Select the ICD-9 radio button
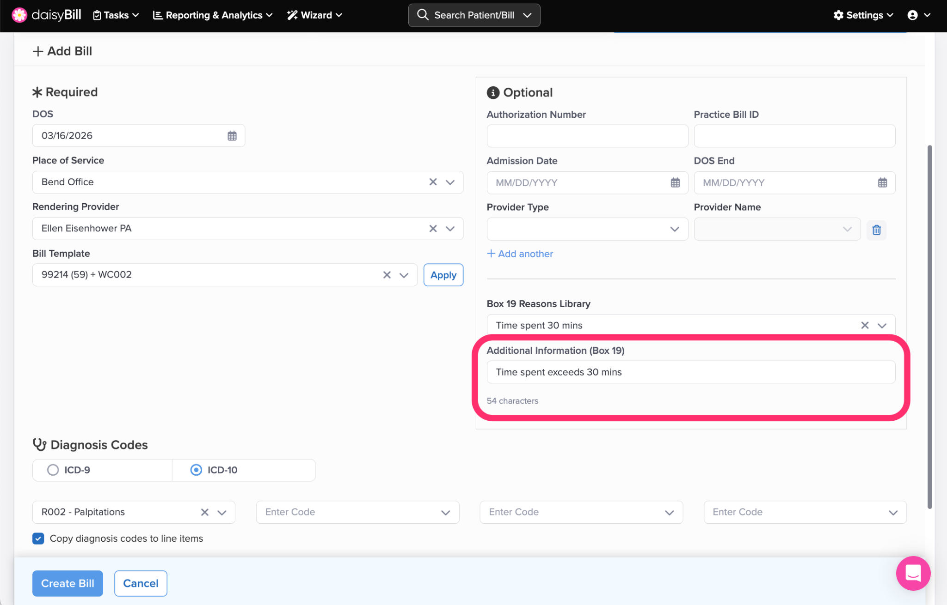947x605 pixels. [53, 470]
